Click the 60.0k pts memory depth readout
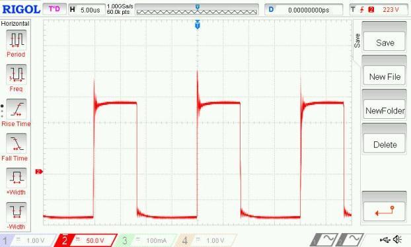Screen dimensions: 411x247 click(118, 12)
